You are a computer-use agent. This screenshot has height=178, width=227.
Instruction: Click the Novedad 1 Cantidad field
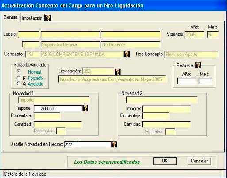[x=58, y=124]
